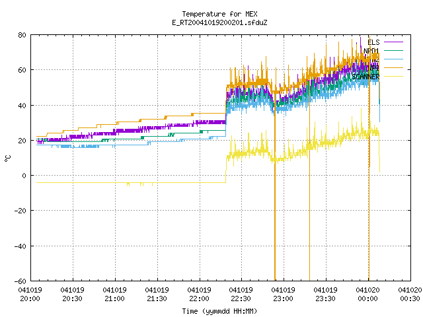The image size is (423, 317).
Task: Click the y-axis tick label -40
Action: tap(20, 246)
